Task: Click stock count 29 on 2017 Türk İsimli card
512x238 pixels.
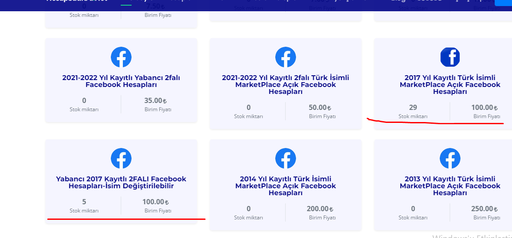Action: pyautogui.click(x=413, y=107)
